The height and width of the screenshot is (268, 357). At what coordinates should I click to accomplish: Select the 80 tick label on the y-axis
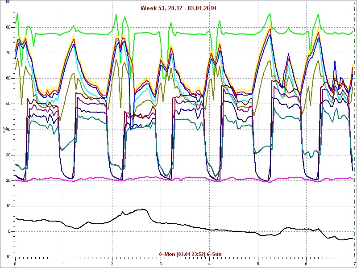[8, 27]
